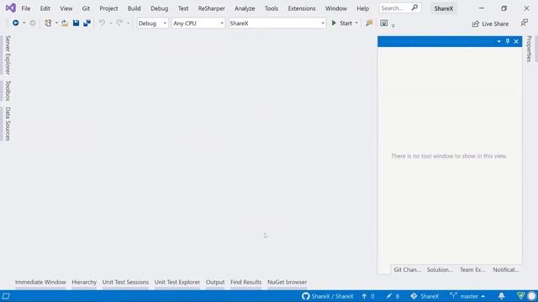Screen dimensions: 538x302
Task: Save the current file with floppy icon
Action: coord(76,23)
